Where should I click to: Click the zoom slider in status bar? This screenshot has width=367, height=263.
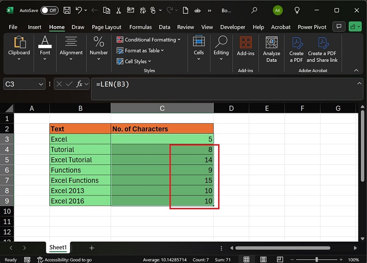click(x=316, y=259)
